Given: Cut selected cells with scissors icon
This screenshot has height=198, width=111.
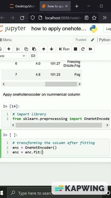Looking at the screenshot, I should tap(18, 49).
